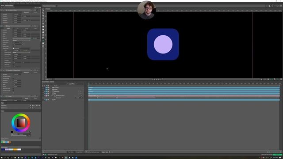Jump to last frame using the playback controls

[x=160, y=79]
